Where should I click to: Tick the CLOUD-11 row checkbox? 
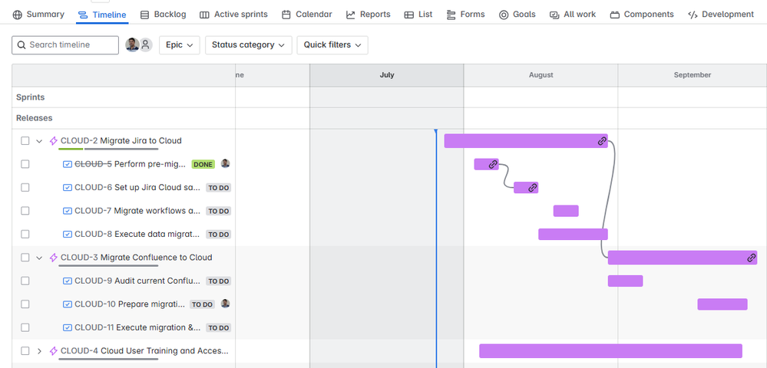(25, 327)
